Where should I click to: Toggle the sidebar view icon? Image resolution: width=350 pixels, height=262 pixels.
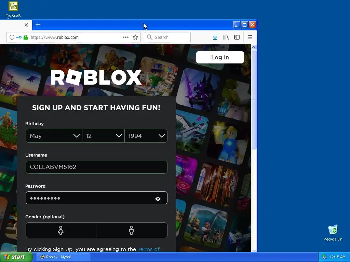coord(237,37)
